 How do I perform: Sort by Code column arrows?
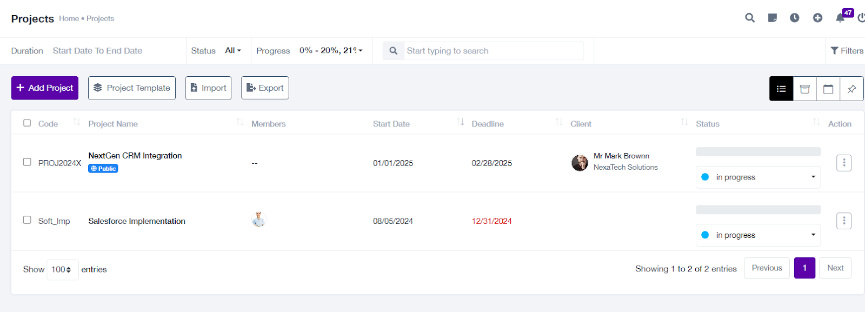pyautogui.click(x=77, y=122)
